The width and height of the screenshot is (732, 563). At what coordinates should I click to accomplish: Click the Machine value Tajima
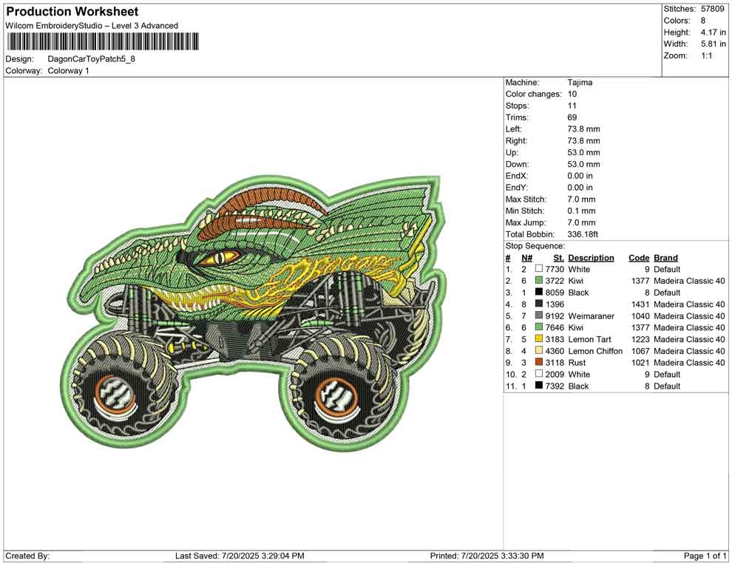(x=580, y=82)
